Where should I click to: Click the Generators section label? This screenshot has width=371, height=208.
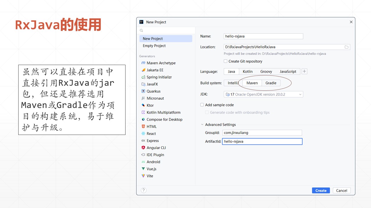pos(147,56)
